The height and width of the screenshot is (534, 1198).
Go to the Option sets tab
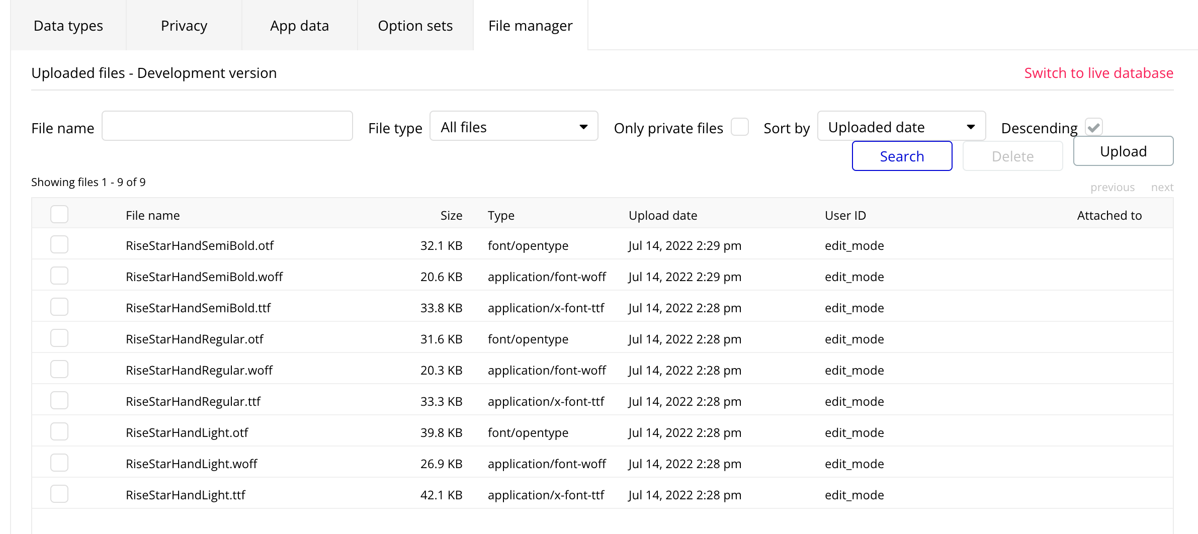tap(415, 26)
